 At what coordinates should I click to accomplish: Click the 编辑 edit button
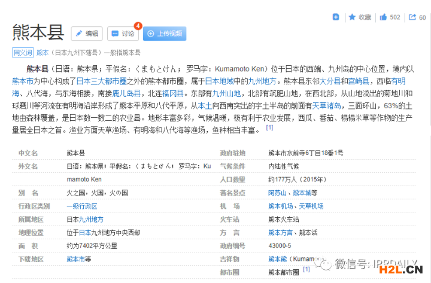(x=87, y=34)
